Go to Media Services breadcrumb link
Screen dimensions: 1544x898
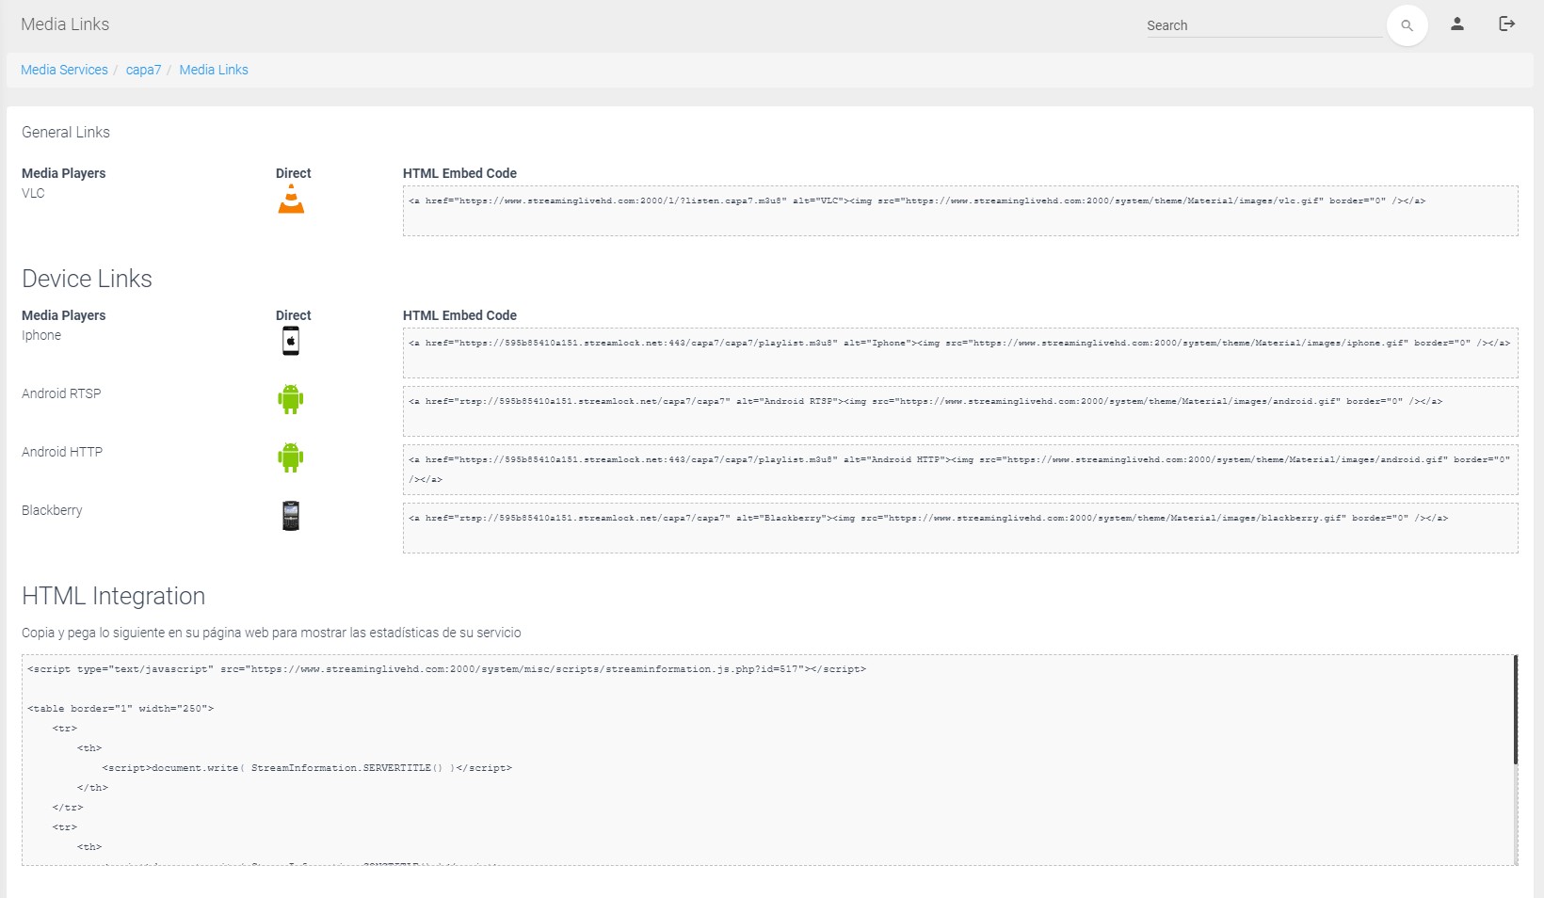64,70
